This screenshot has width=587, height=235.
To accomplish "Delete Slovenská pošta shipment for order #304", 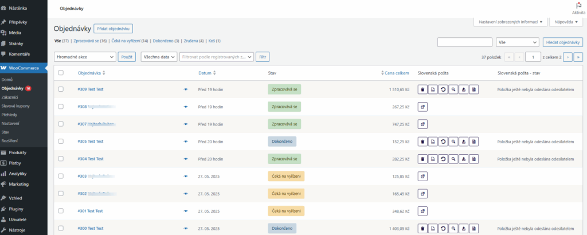I will (x=422, y=159).
